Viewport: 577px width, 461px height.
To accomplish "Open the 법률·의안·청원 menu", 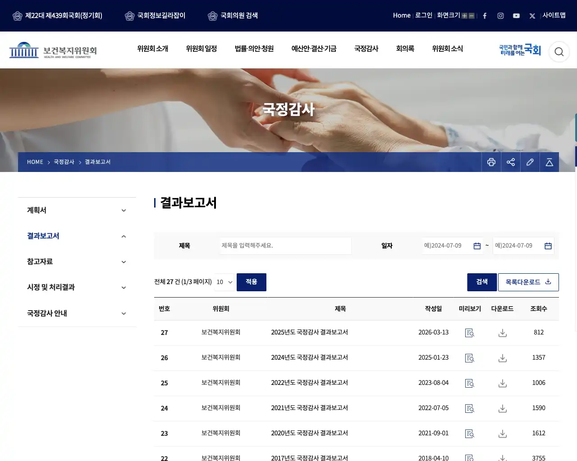I will 254,49.
